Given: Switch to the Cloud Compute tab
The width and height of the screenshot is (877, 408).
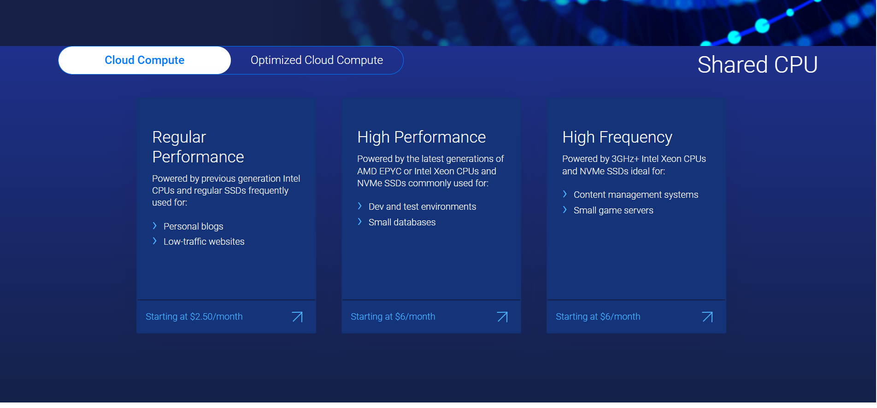Looking at the screenshot, I should [145, 60].
